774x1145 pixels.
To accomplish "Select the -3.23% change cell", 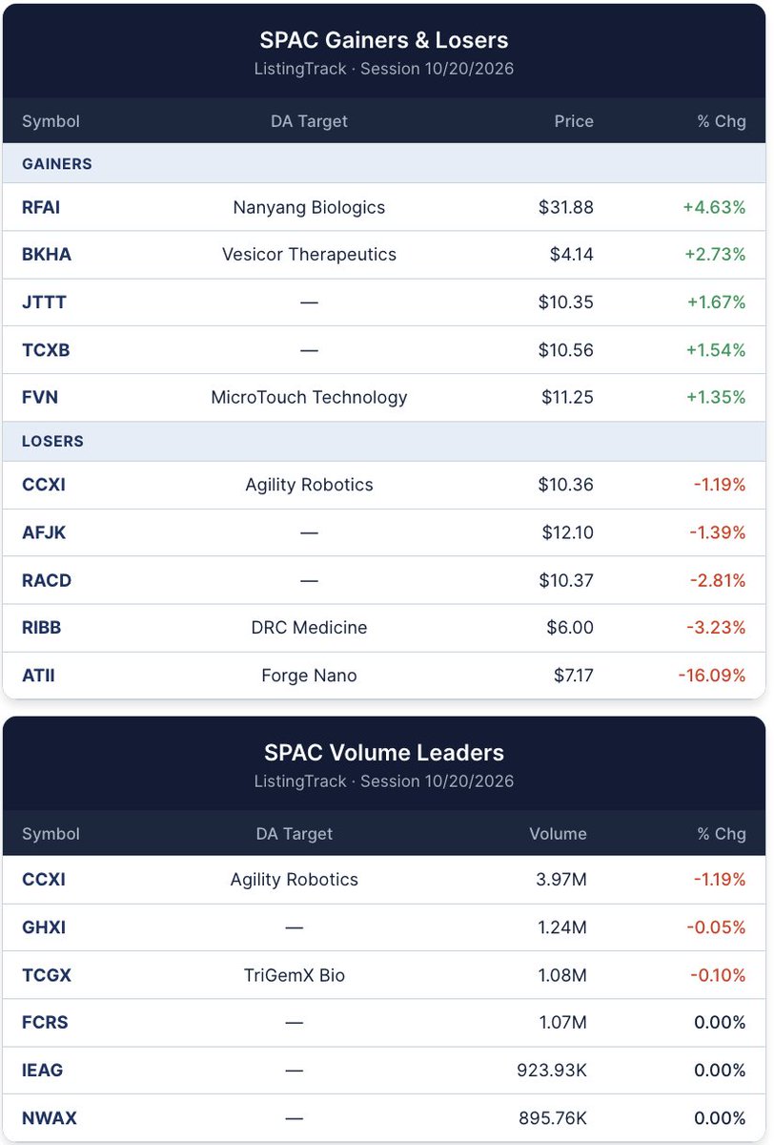I will click(x=719, y=628).
